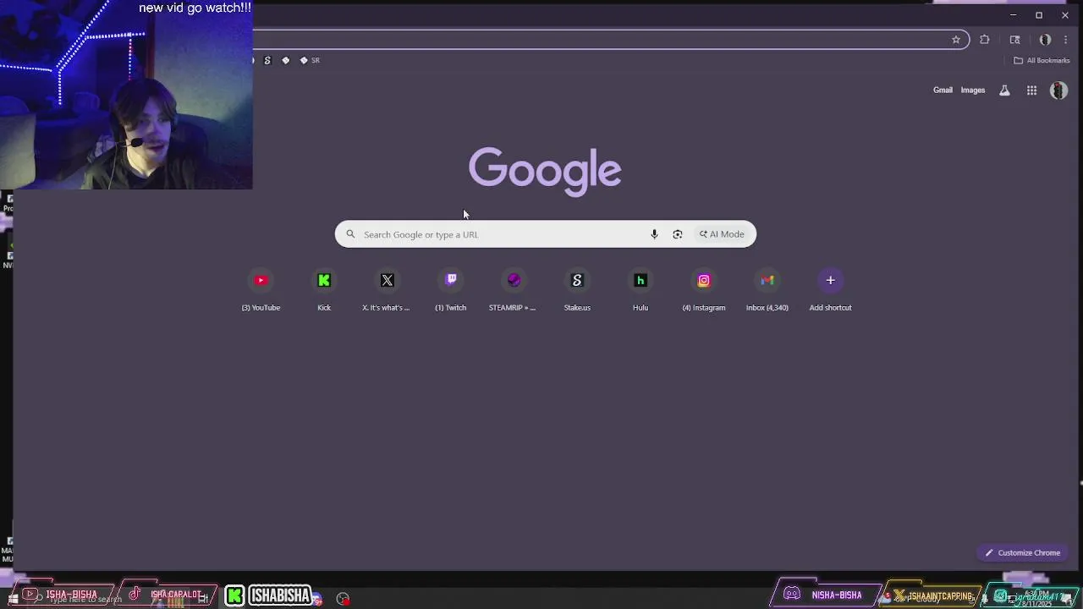
Task: Click the Customize Chrome button
Action: coord(1022,552)
